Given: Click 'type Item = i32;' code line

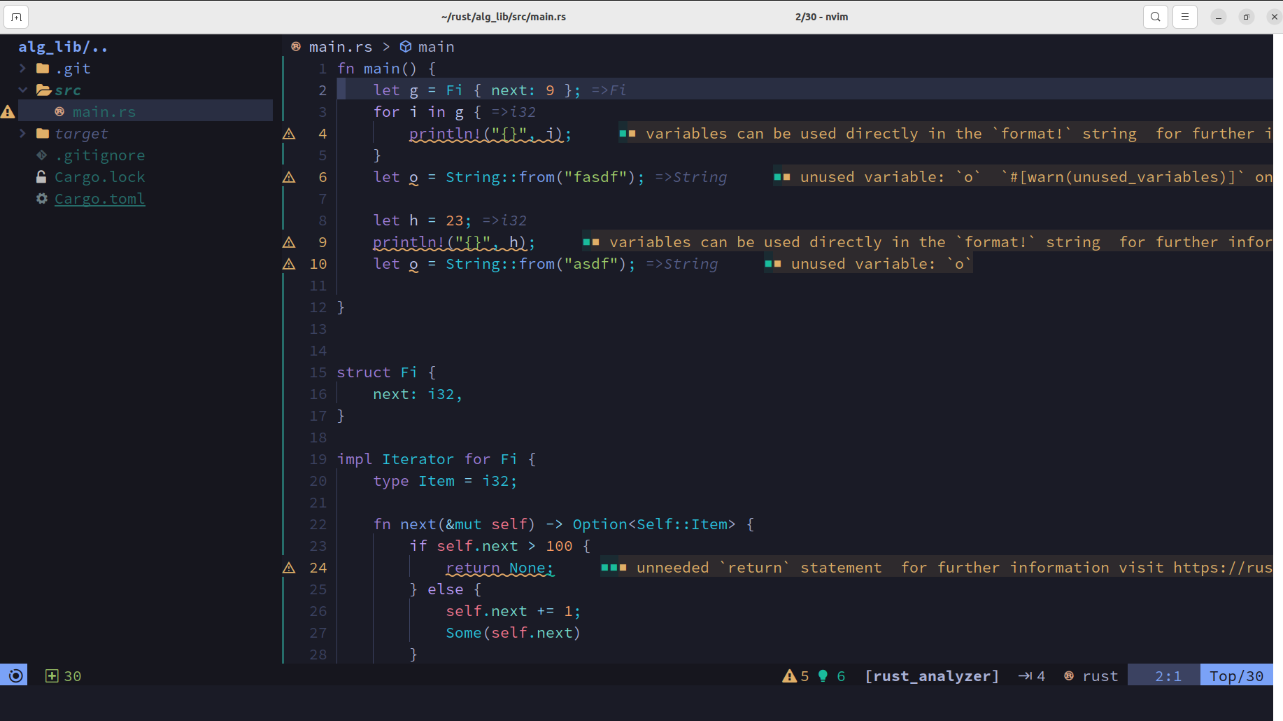Looking at the screenshot, I should point(445,481).
